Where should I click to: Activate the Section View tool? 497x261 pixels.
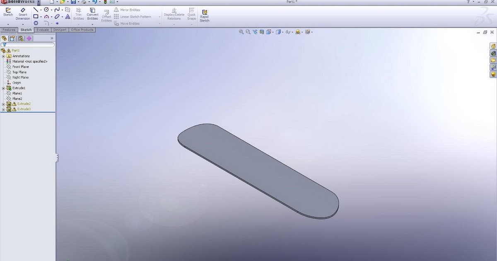262,31
